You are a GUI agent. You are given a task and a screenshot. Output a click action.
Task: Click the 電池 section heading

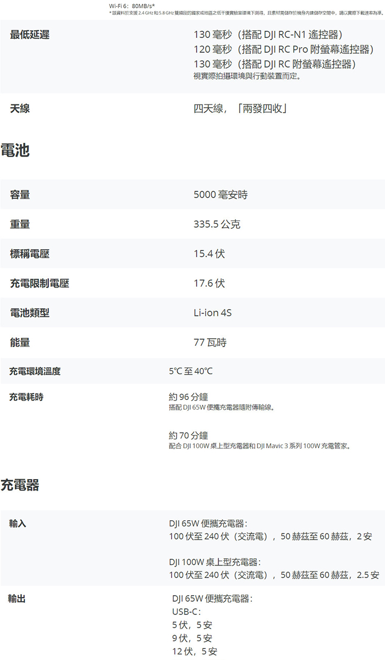click(15, 150)
